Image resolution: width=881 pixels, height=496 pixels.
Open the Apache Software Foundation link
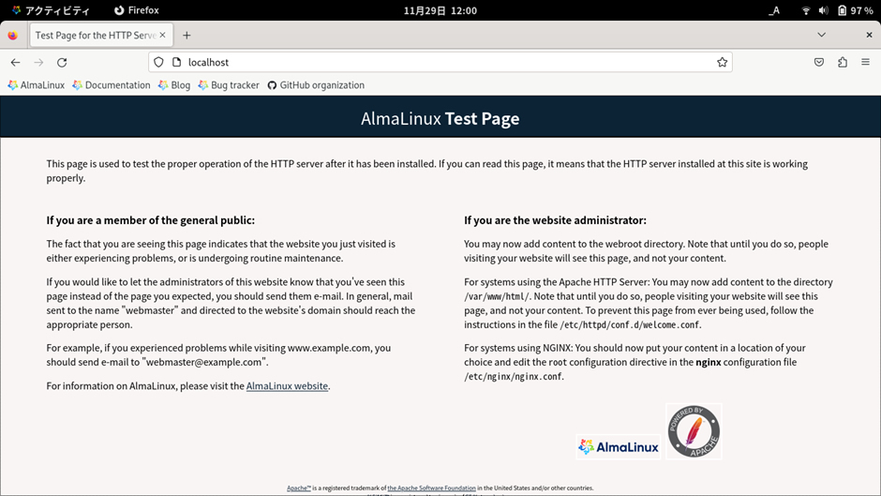click(x=431, y=488)
